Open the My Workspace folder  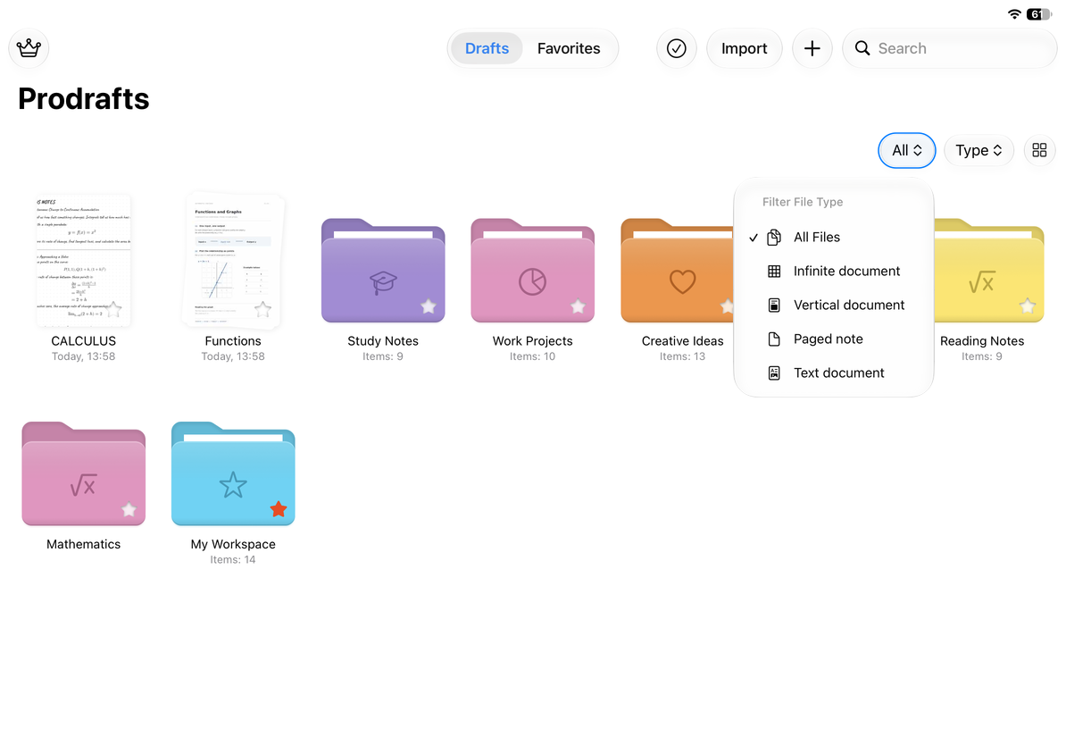(233, 474)
